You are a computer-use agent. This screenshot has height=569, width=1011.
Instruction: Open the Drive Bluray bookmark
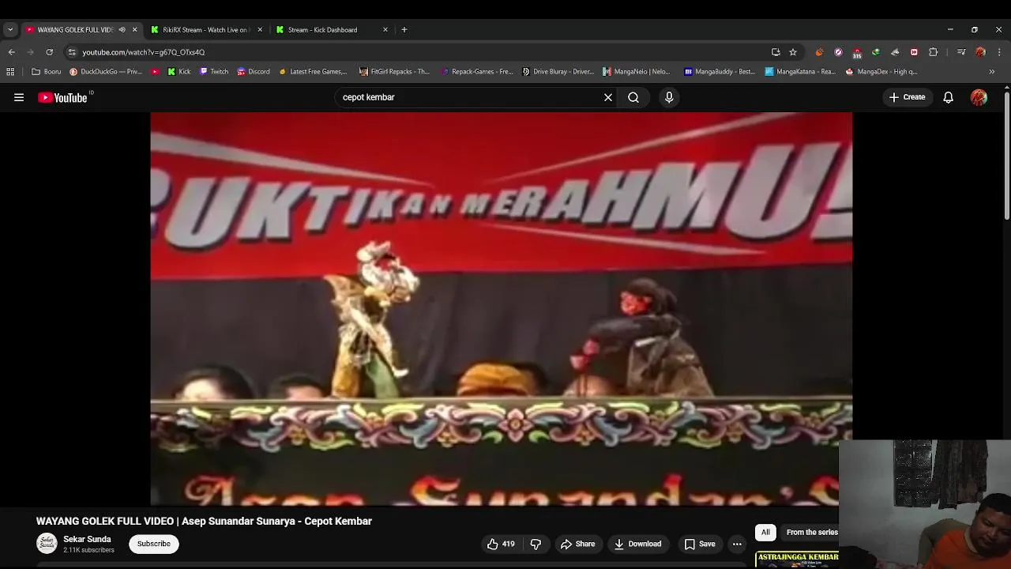click(558, 71)
